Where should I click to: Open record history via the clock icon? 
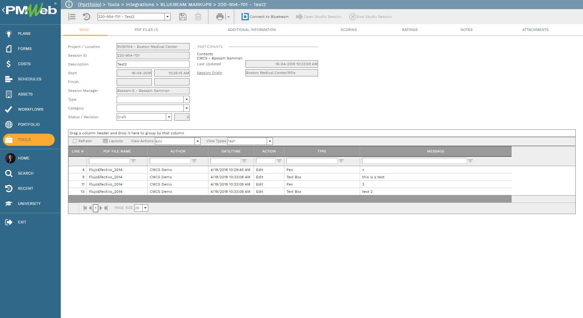pos(87,17)
